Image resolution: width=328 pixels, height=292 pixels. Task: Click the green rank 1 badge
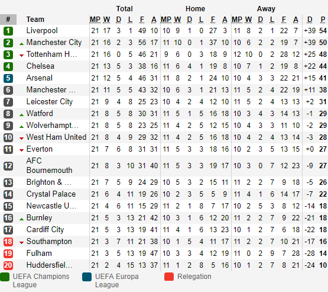coord(8,31)
